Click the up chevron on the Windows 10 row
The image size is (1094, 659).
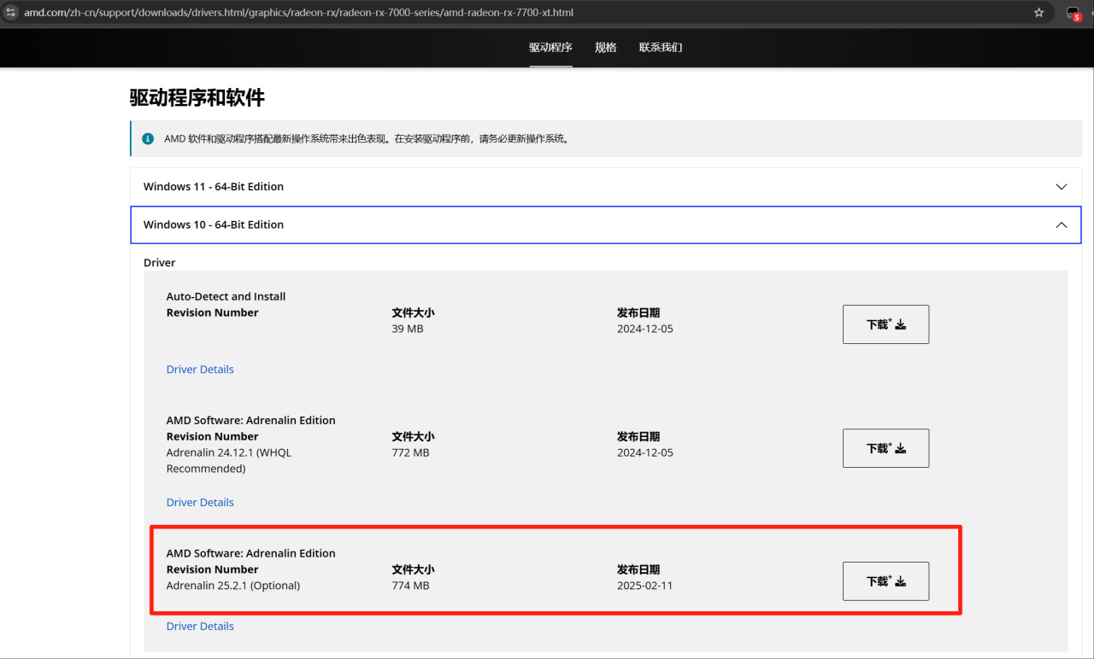1062,225
